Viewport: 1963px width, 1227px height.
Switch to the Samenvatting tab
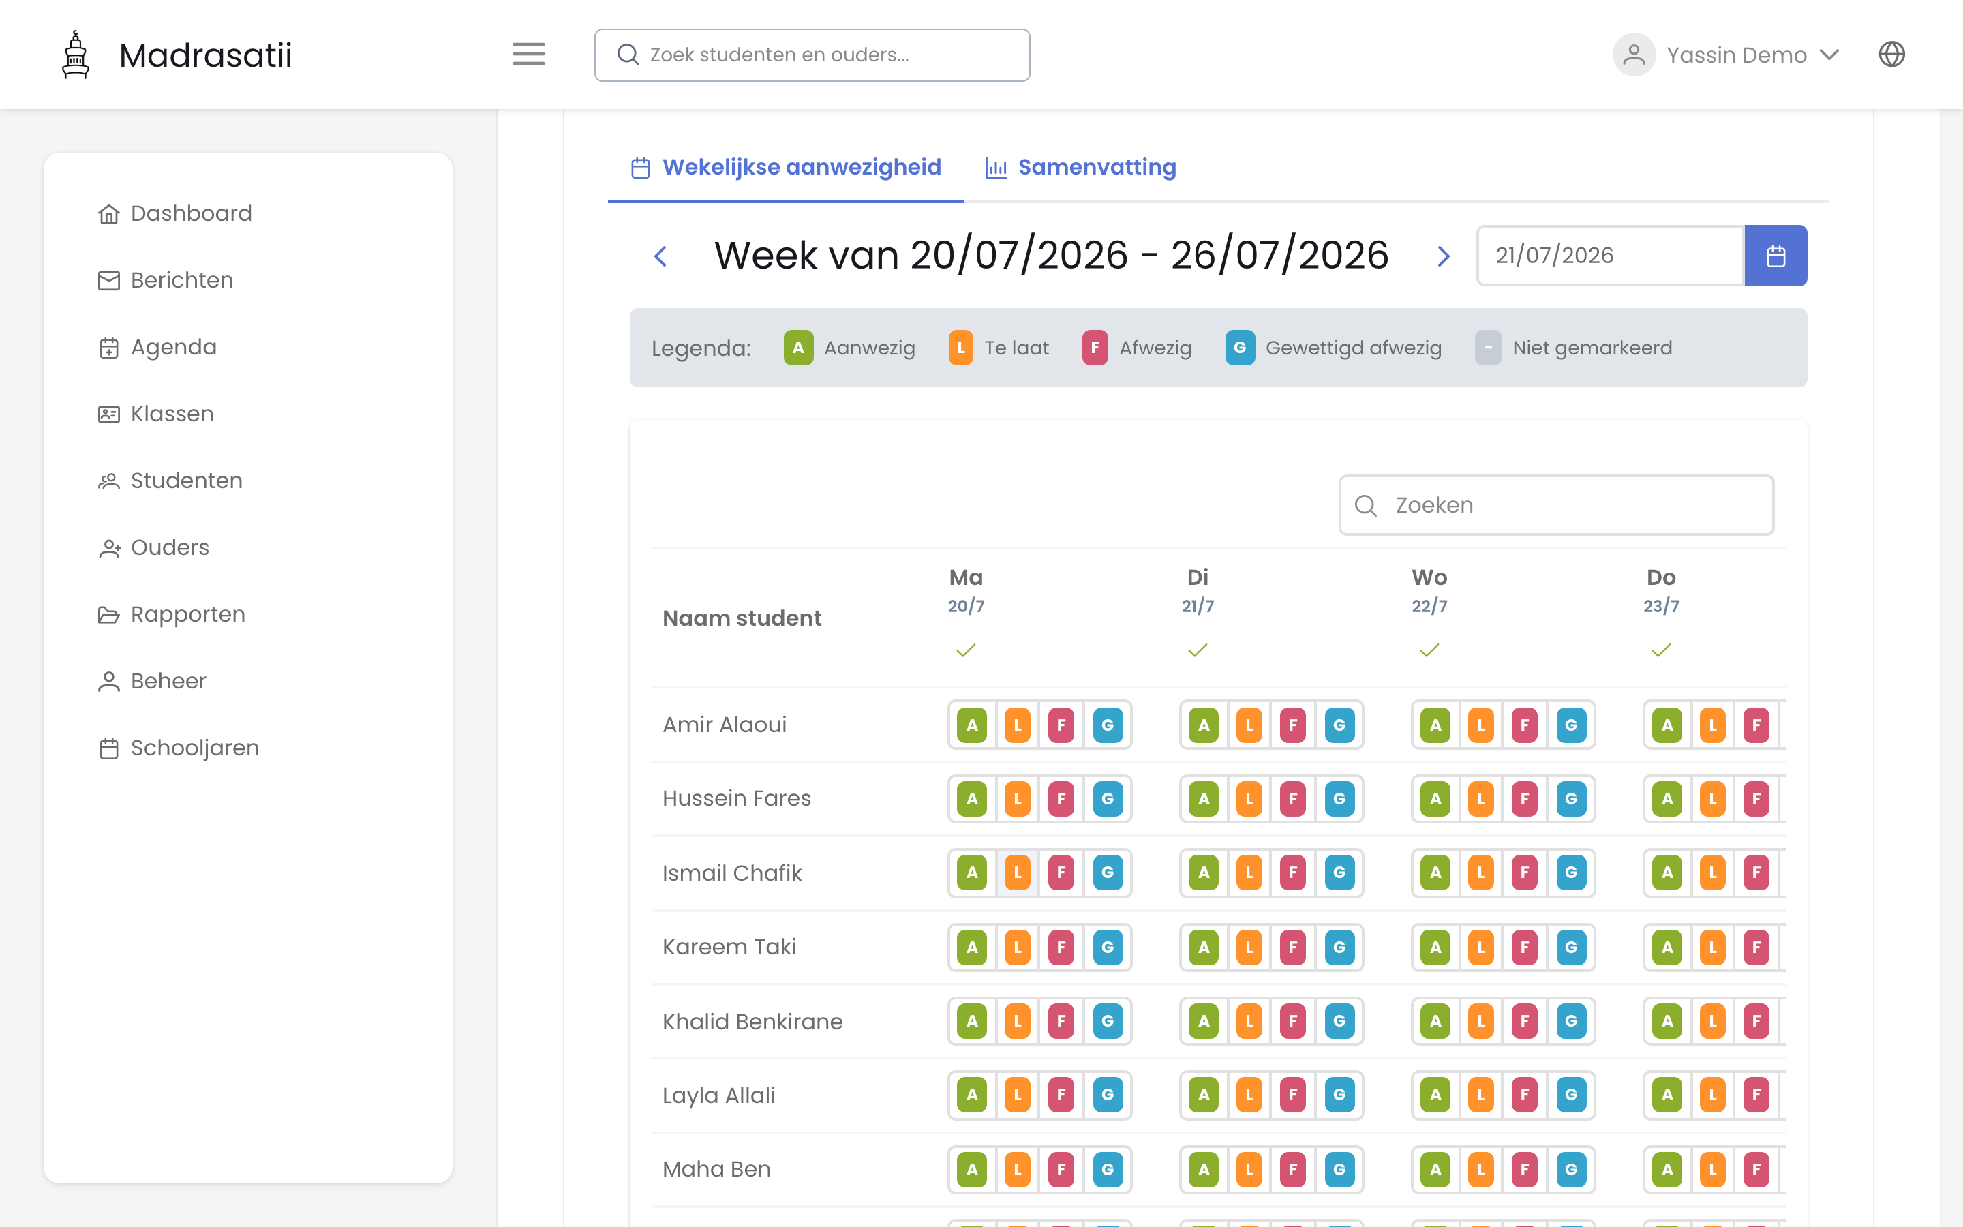coord(1080,167)
